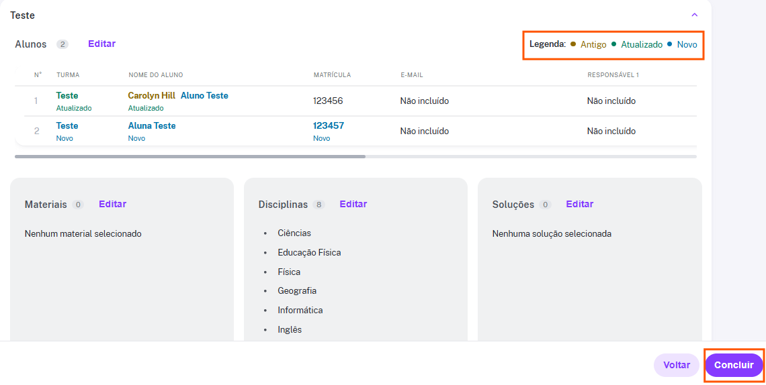Click the TURMA column header
766x385 pixels.
(x=68, y=75)
